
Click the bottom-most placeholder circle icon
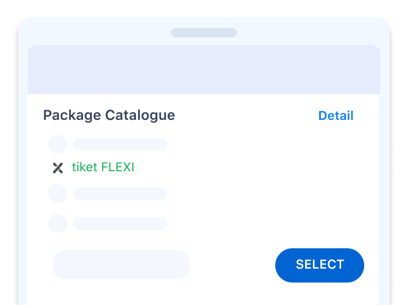tap(58, 223)
